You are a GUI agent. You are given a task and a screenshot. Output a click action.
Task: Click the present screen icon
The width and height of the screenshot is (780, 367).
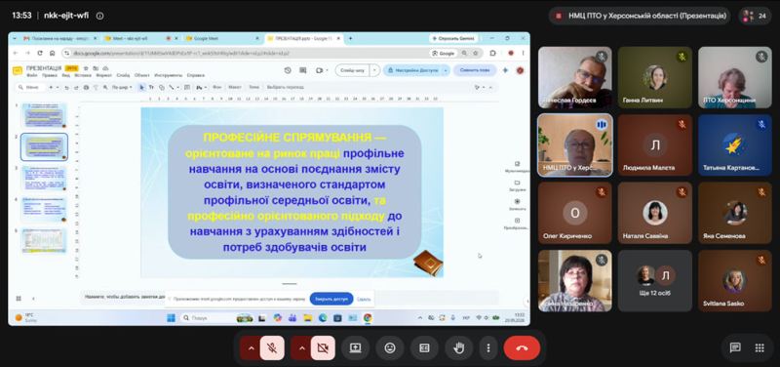[355, 348]
